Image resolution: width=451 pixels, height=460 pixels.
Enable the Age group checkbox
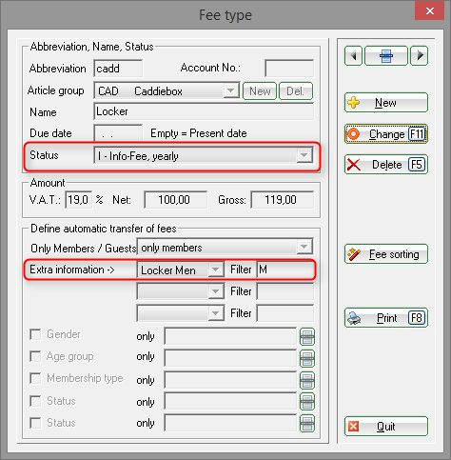point(35,356)
